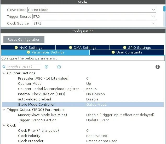Select the Slave Mode Controller label
Viewport: 166px width, 144px height.
[36, 104]
